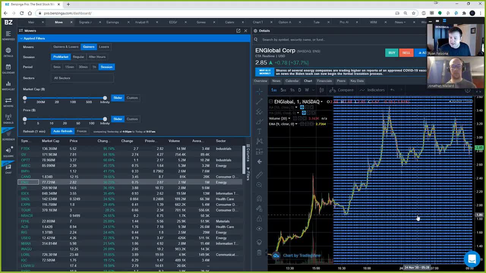Select 5min period option
The width and height of the screenshot is (486, 273).
pyautogui.click(x=57, y=67)
